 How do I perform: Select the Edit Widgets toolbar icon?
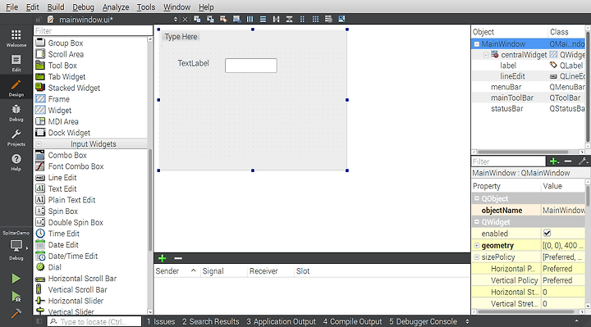coord(197,19)
